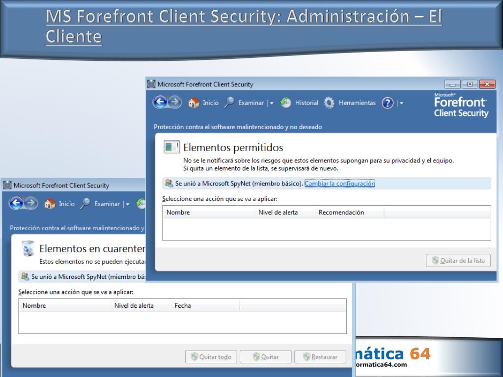
Task: Open Historial in the front window
Action: tap(299, 103)
